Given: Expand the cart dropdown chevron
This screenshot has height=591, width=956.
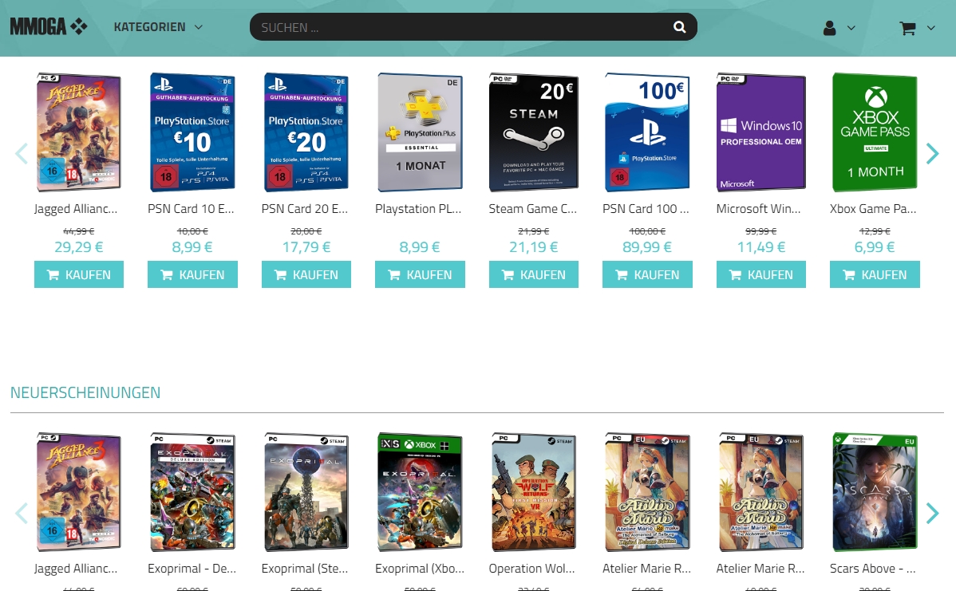Looking at the screenshot, I should tap(930, 28).
